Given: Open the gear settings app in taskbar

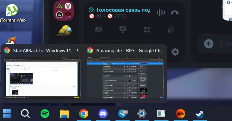Looking at the screenshot, I should tap(142, 114).
